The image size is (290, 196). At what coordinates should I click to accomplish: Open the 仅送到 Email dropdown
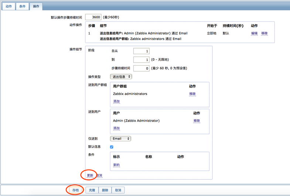coord(120,139)
